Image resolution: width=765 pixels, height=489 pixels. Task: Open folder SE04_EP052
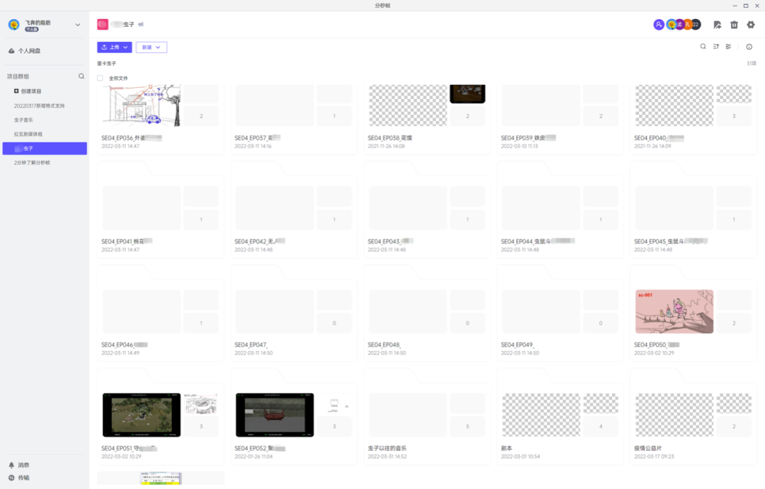click(294, 417)
